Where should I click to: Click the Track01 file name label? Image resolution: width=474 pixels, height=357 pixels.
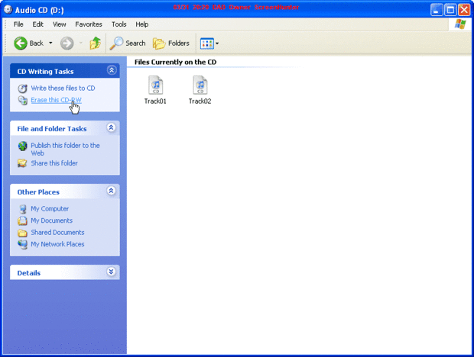[155, 101]
